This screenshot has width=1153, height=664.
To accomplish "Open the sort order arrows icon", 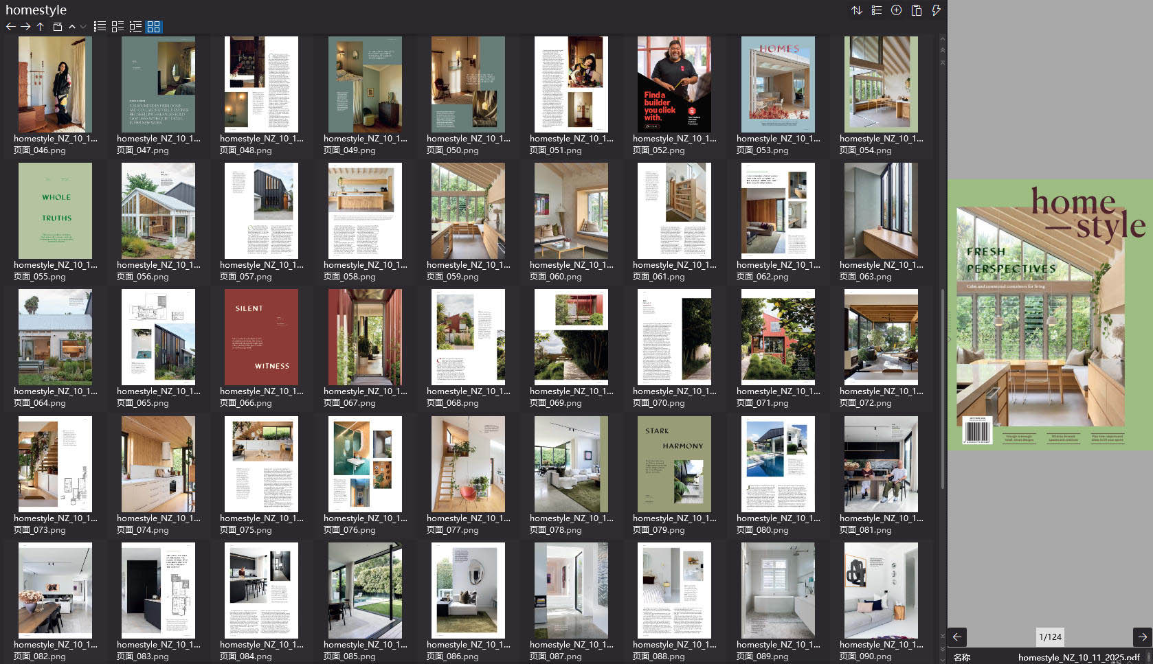I will pos(856,10).
